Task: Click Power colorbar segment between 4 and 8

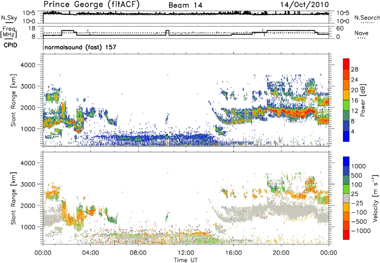Action: [346, 126]
